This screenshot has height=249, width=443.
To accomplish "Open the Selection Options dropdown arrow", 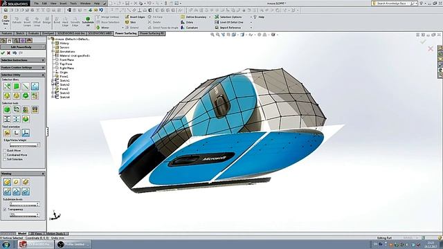I will (251, 17).
